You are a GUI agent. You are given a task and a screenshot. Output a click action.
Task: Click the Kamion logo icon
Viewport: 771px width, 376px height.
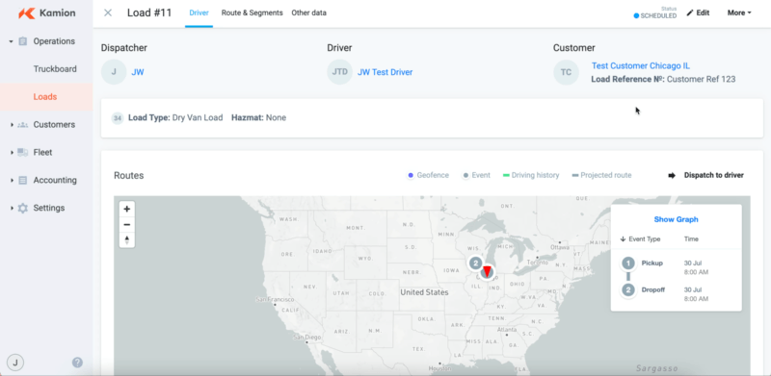(x=26, y=13)
